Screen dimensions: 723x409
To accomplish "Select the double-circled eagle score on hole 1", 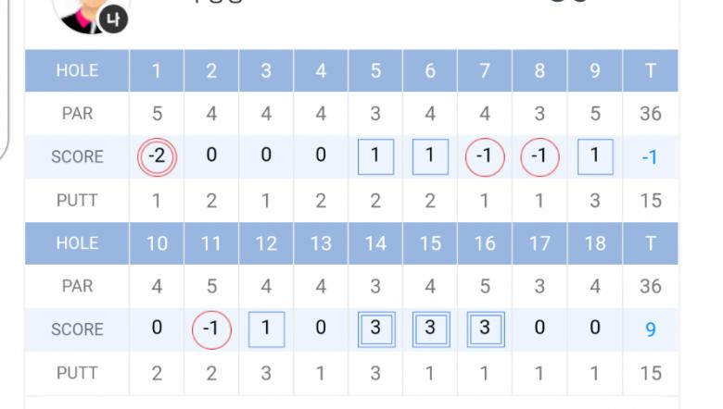I will 157,156.
